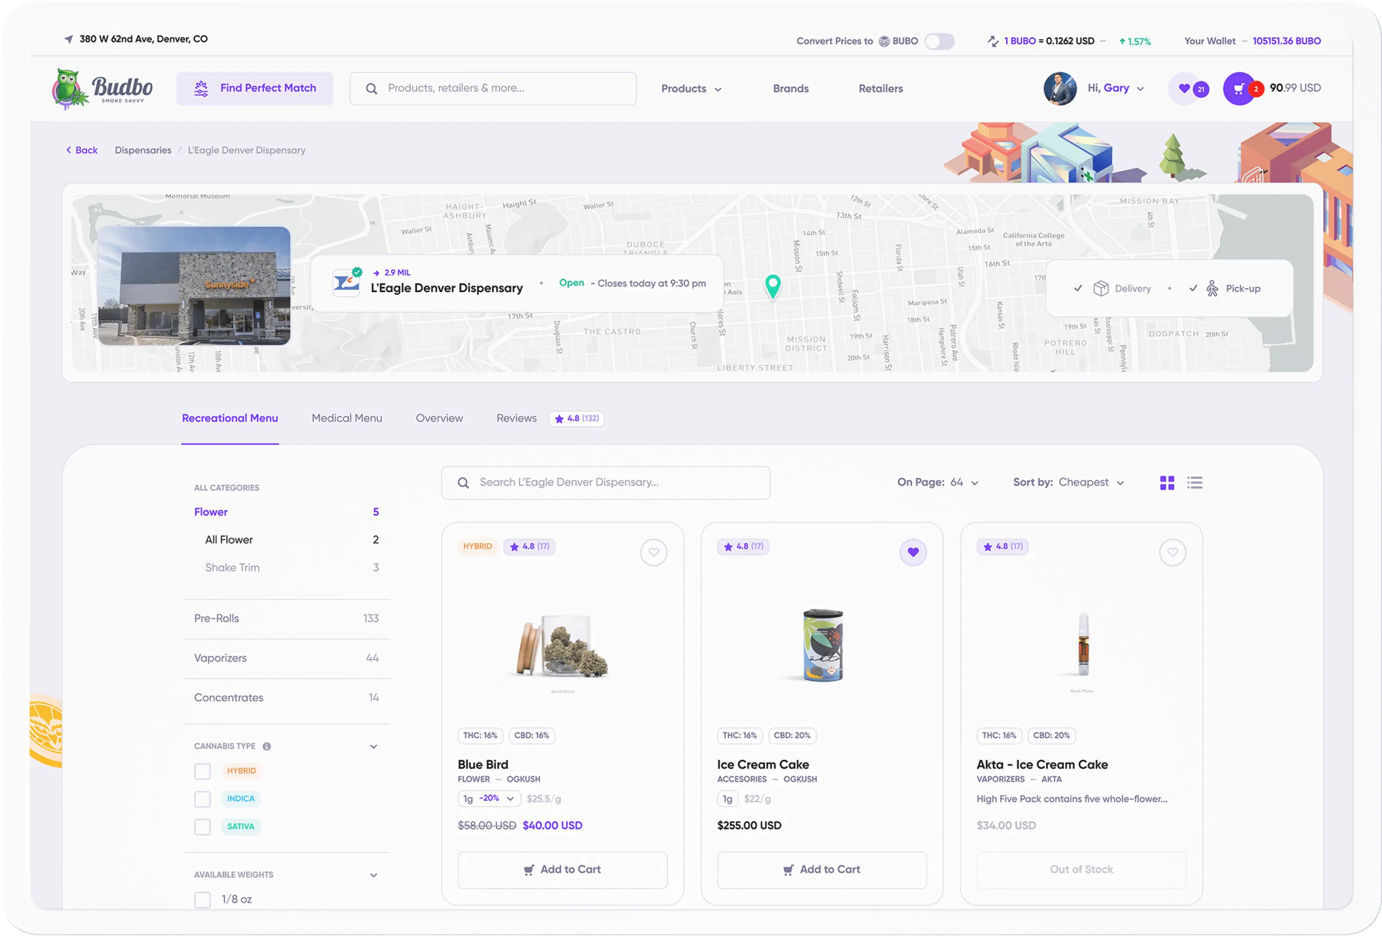Viewport: 1382px width, 936px height.
Task: Favorite the Blue Bird product heart
Action: 654,553
